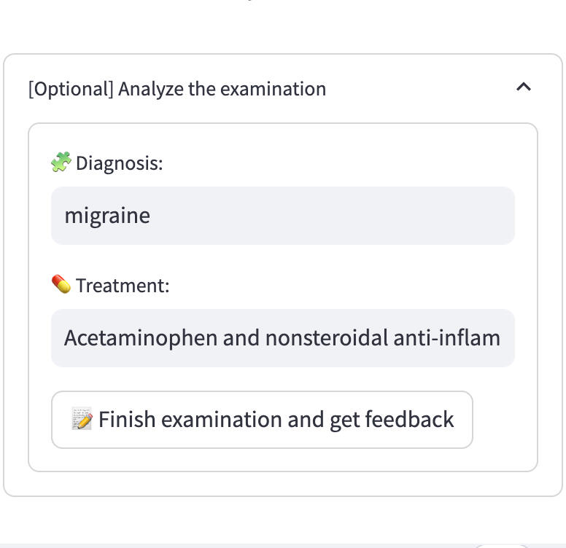Place cursor on the word "migraine"
Image resolution: width=566 pixels, height=548 pixels.
pyautogui.click(x=107, y=216)
